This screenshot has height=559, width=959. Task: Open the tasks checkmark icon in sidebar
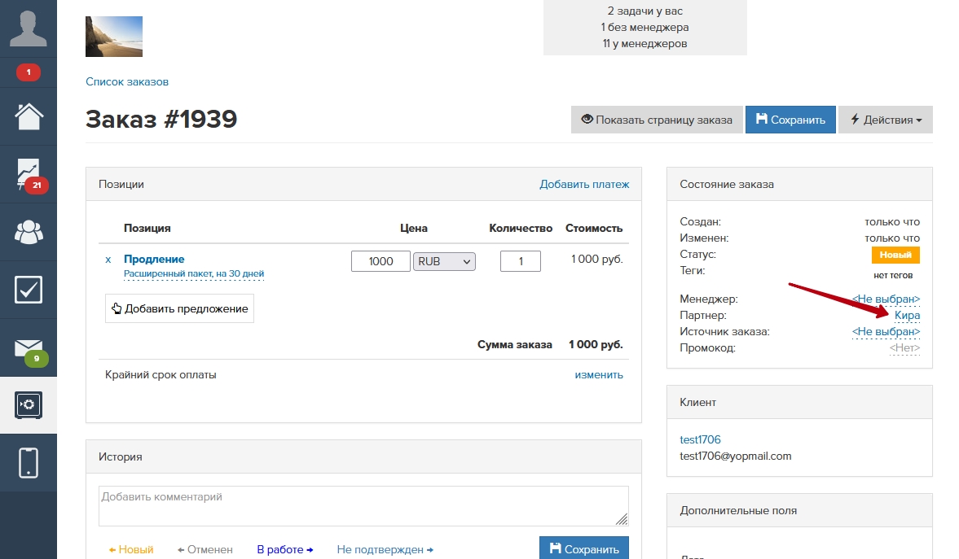tap(29, 290)
